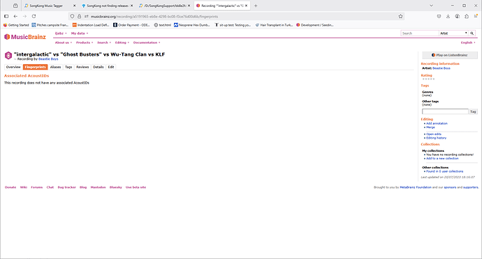Switch to the Aliases tab

(55, 67)
